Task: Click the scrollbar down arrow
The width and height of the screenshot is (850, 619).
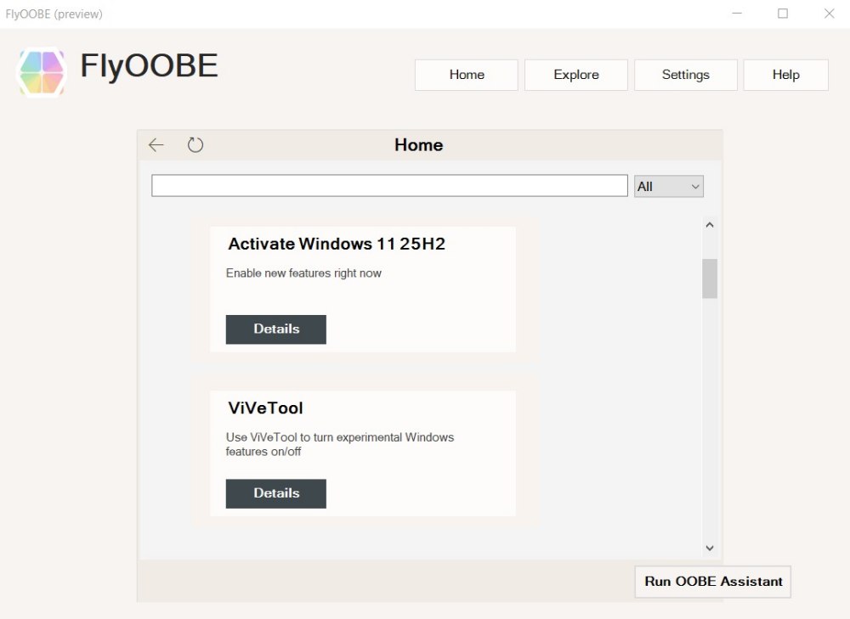Action: click(x=710, y=548)
